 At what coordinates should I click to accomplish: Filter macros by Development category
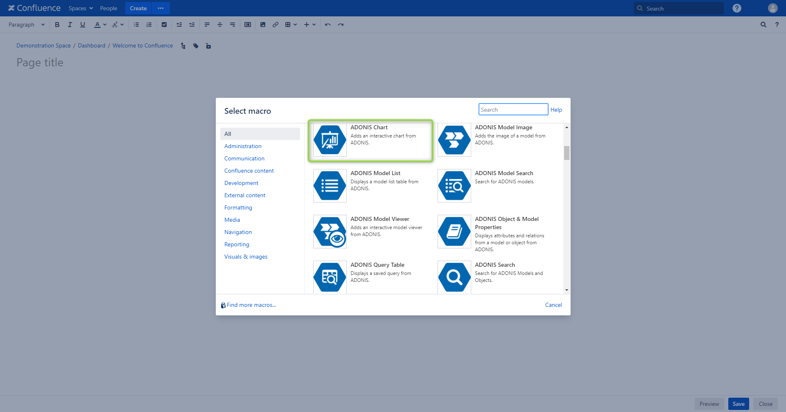point(241,183)
